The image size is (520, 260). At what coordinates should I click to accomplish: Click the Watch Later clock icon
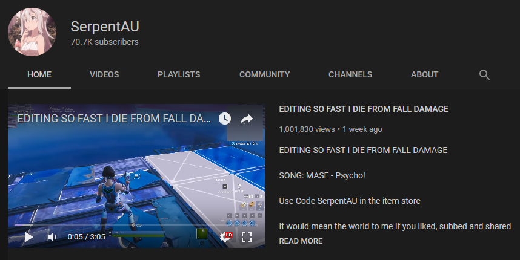[224, 119]
